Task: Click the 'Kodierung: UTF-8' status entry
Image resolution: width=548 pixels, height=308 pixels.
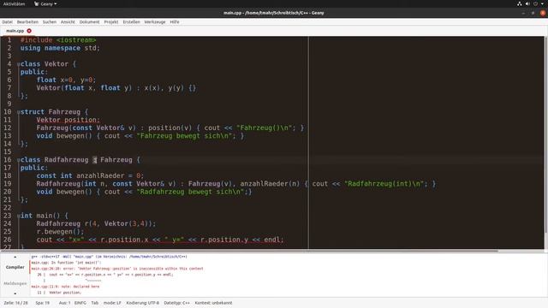Action: 143,303
